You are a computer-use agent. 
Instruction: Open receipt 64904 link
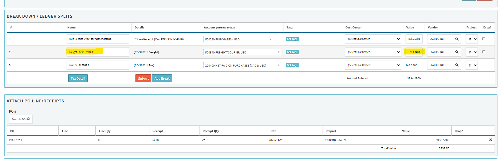pyautogui.click(x=155, y=140)
